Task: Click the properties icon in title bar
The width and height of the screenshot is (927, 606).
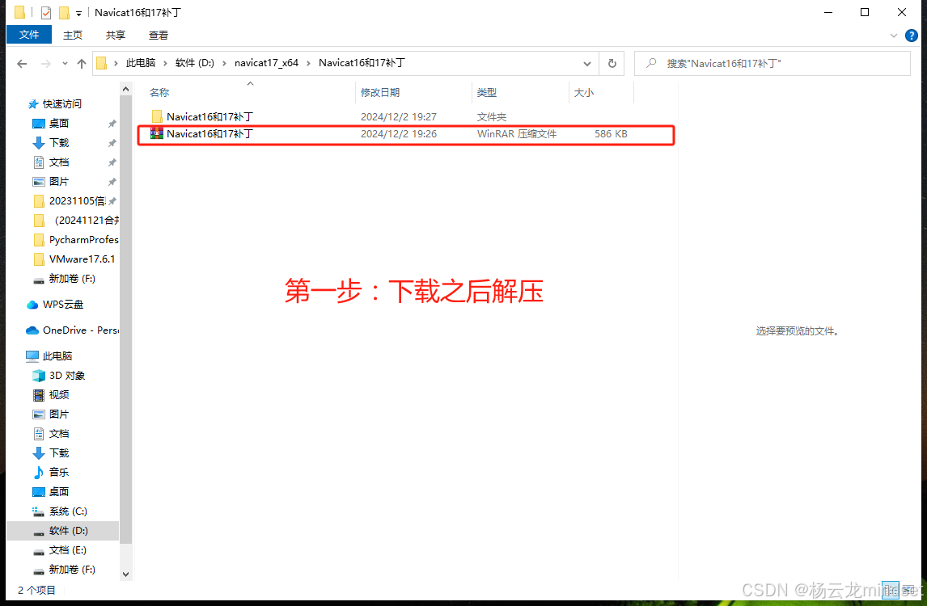Action: (x=46, y=12)
